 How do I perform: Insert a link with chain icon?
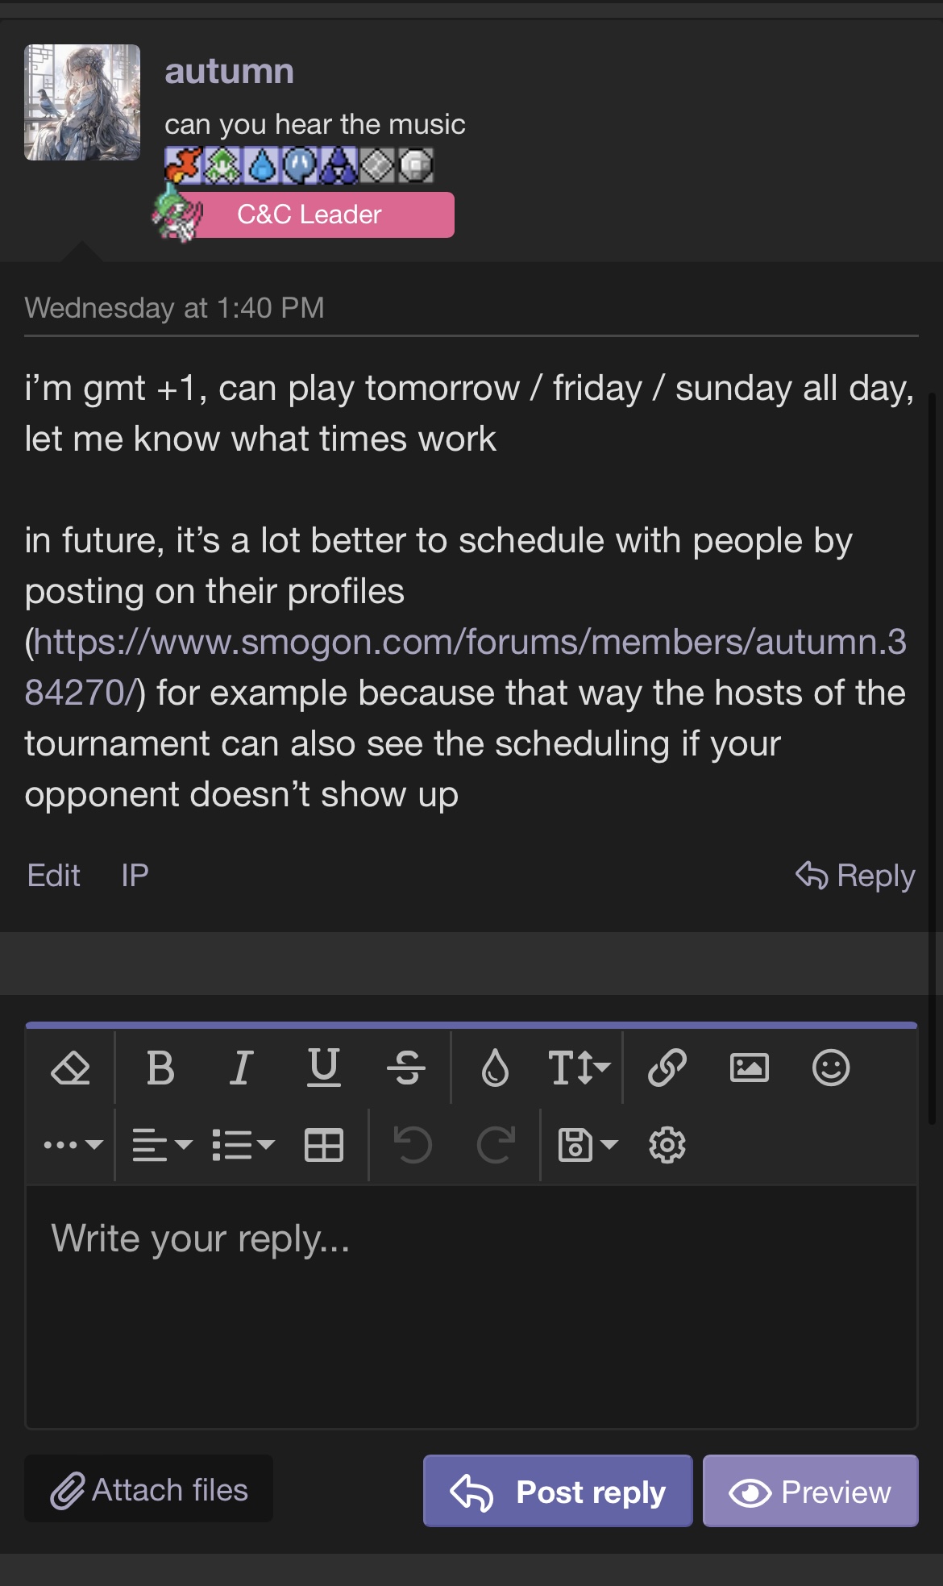667,1068
